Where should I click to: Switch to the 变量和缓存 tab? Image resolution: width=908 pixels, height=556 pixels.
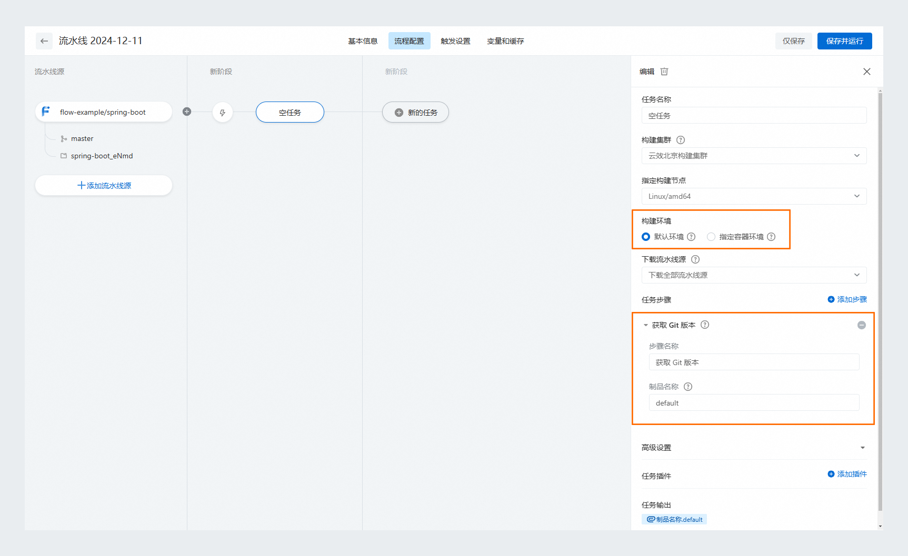click(505, 41)
